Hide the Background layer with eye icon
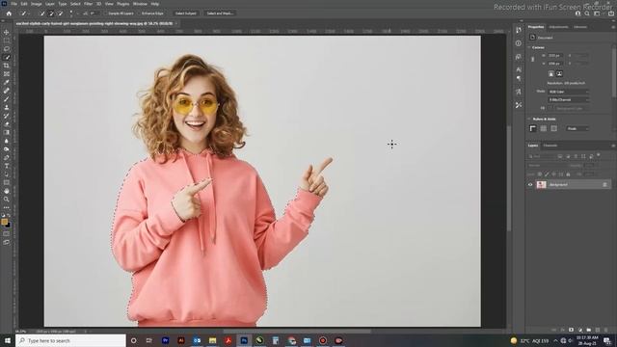The height and width of the screenshot is (347, 617). (530, 184)
